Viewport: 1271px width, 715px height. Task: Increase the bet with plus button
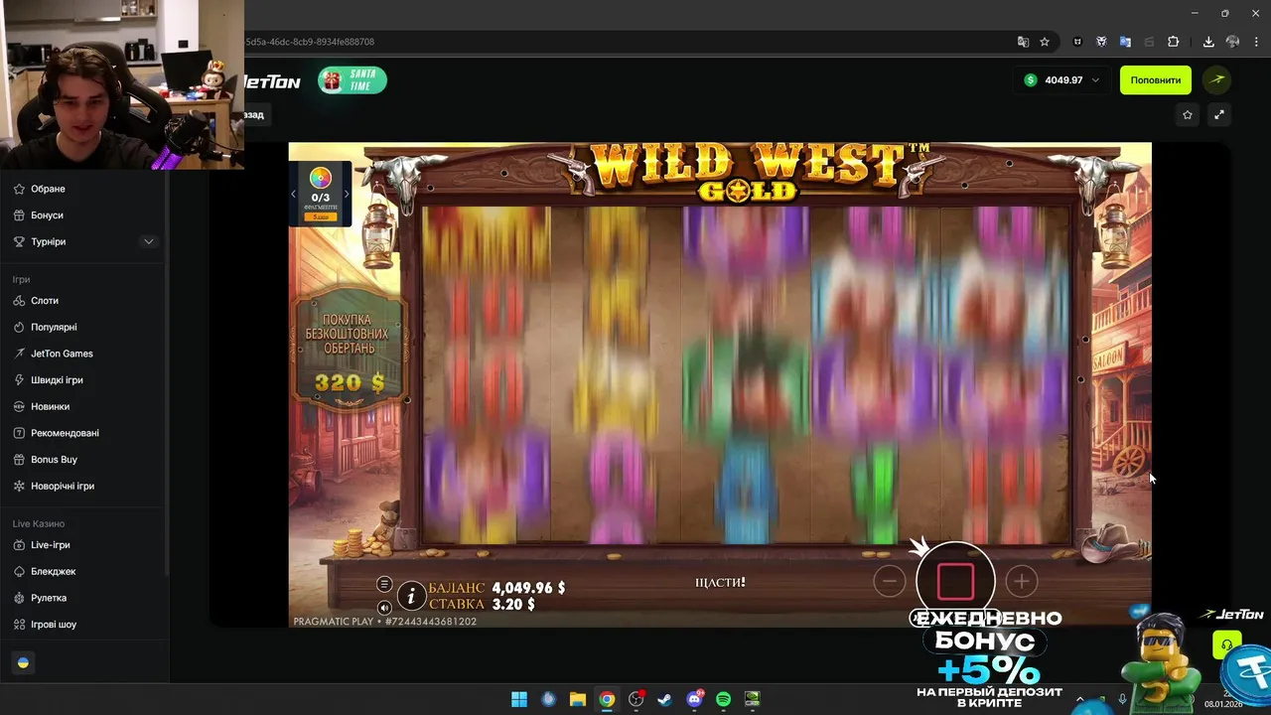tap(1022, 582)
